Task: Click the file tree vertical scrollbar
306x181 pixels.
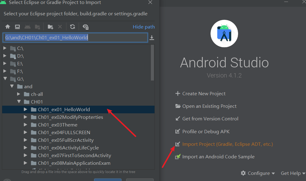Action: tap(152, 62)
